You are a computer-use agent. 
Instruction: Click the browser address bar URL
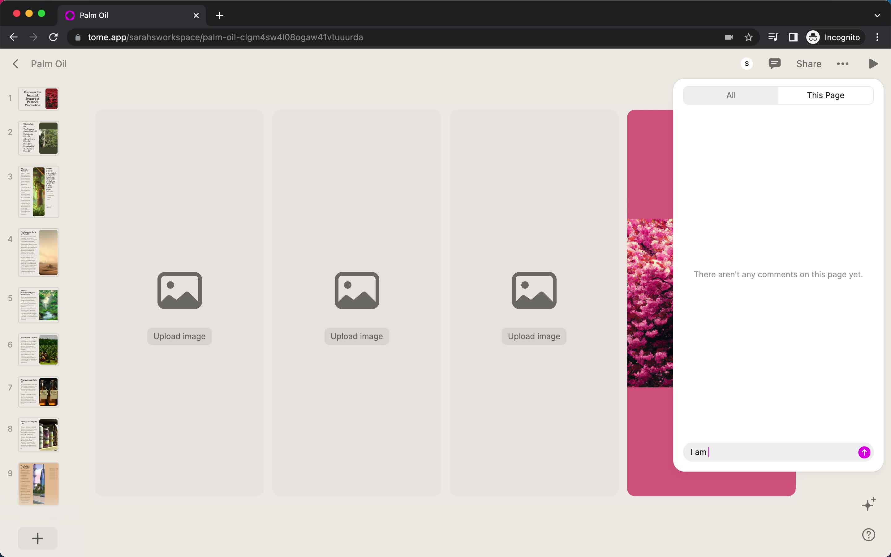225,37
